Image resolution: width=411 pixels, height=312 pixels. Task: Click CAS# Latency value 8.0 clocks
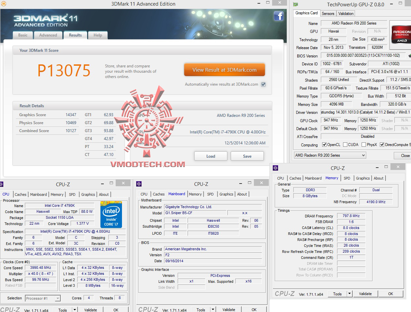pyautogui.click(x=351, y=228)
